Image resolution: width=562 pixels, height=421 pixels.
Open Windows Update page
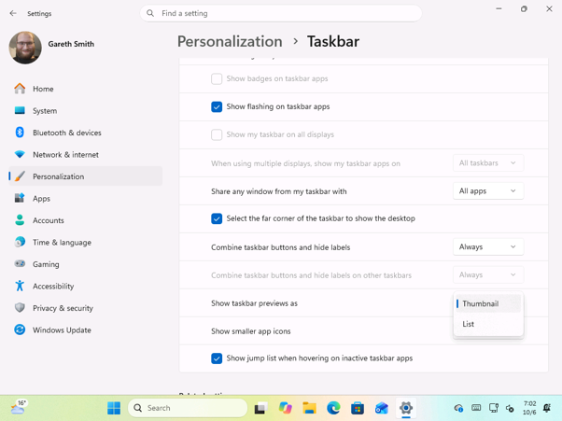click(86, 330)
